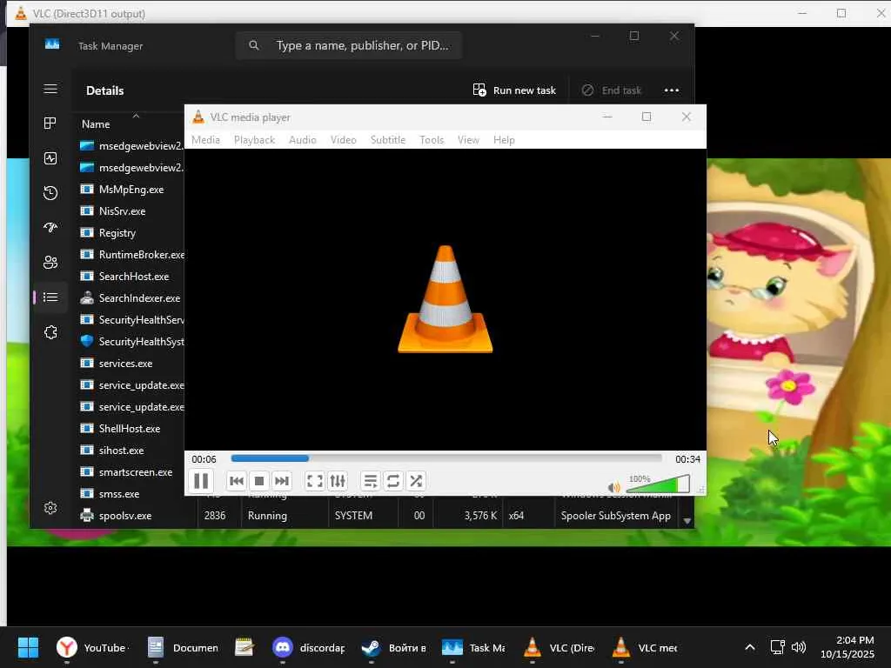
Task: Open Task Manager Processes page
Action: [50, 124]
